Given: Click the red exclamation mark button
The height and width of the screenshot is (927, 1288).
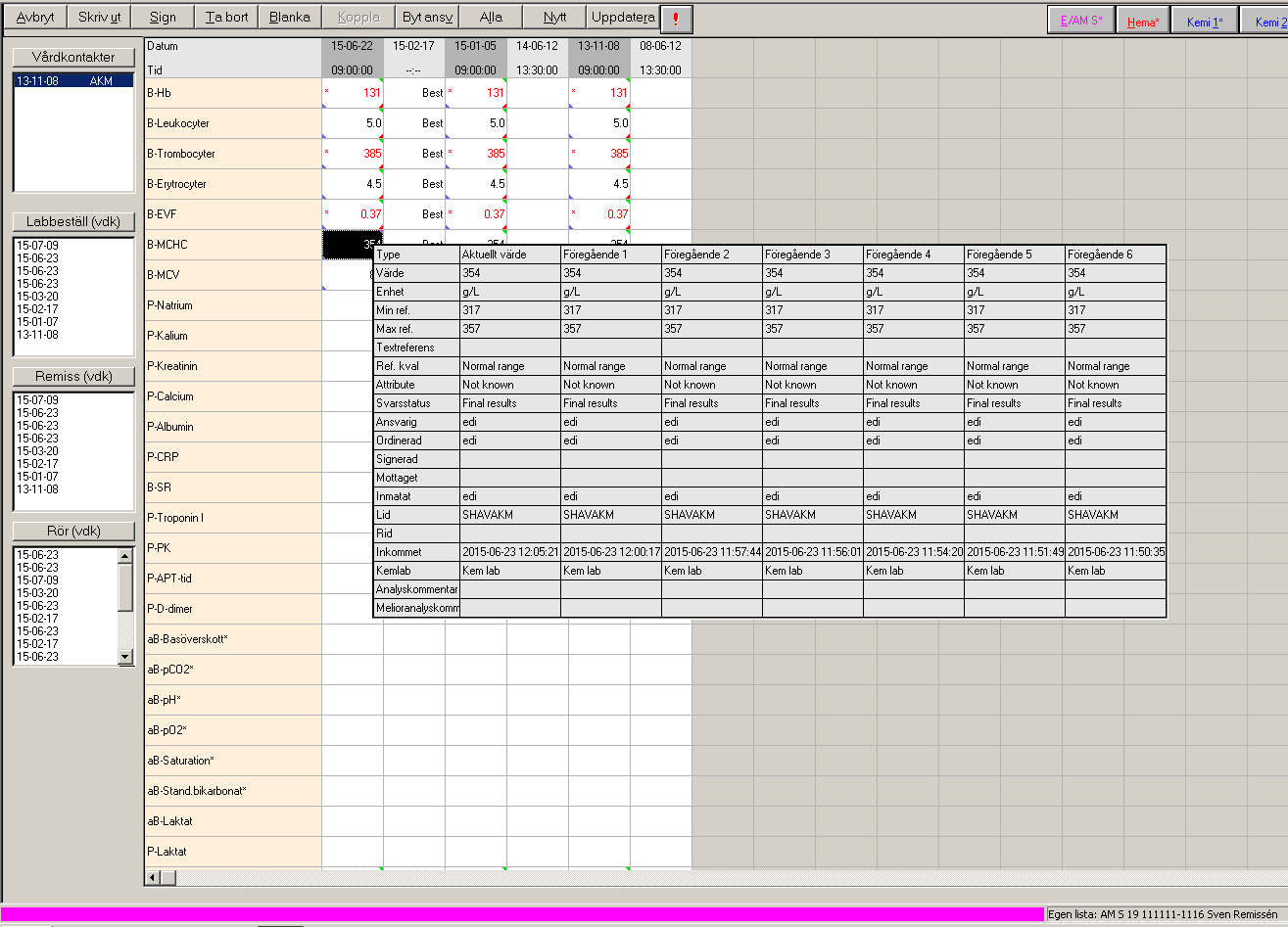Looking at the screenshot, I should 676,20.
